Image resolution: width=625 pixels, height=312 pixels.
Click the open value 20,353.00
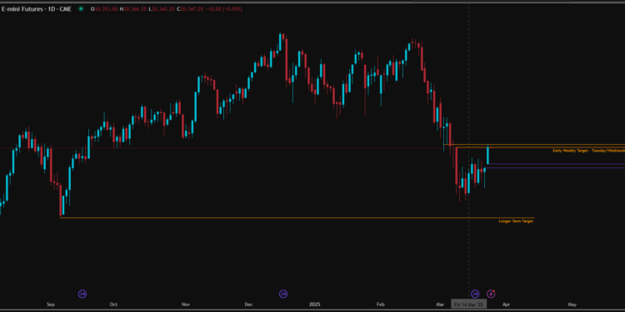coord(106,9)
